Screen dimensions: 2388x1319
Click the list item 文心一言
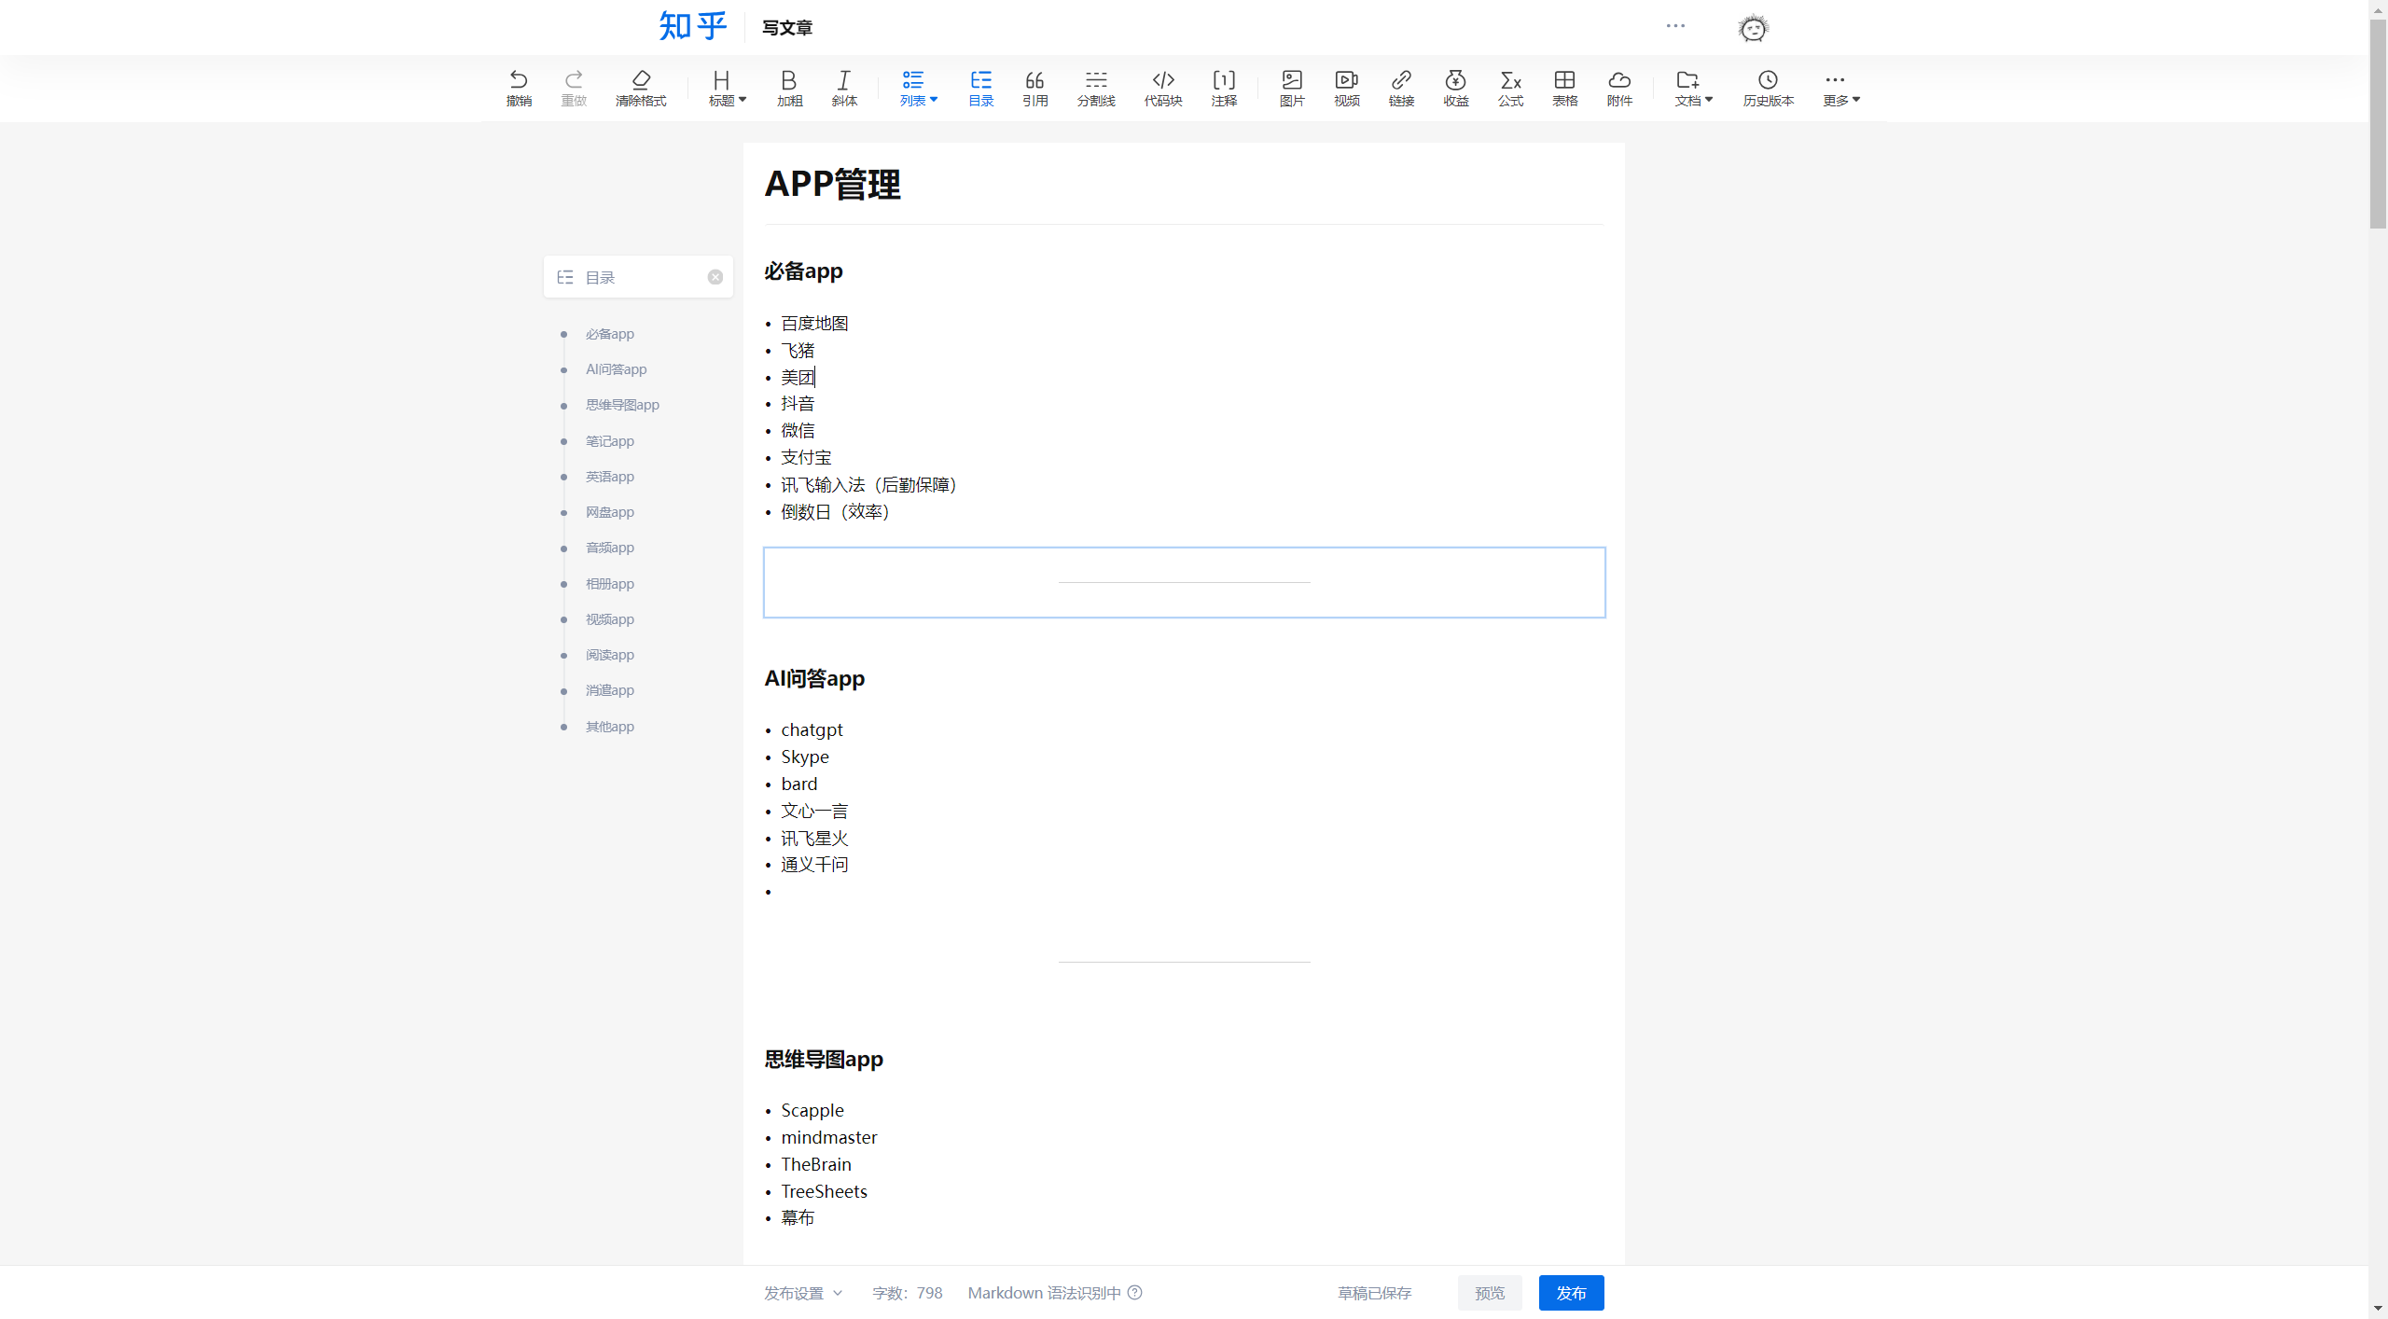814,812
